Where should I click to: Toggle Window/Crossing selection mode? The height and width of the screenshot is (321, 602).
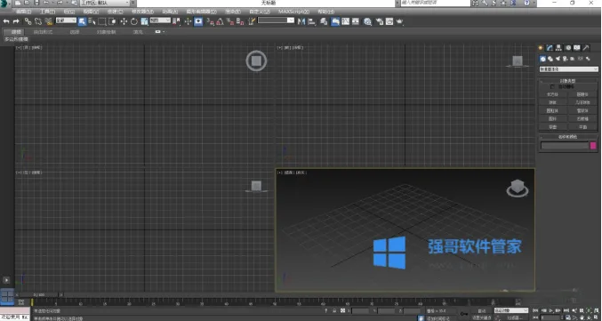coord(112,21)
